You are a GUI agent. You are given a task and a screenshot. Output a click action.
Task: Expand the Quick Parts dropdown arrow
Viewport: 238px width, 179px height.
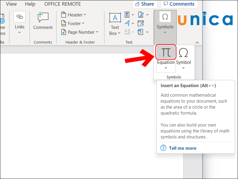tap(133, 15)
